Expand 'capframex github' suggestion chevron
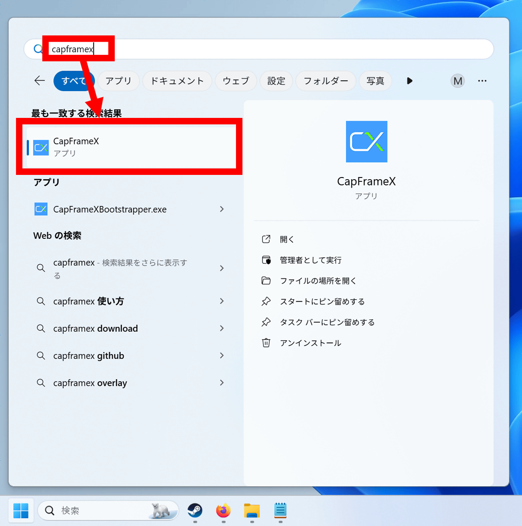522x526 pixels. (x=222, y=355)
